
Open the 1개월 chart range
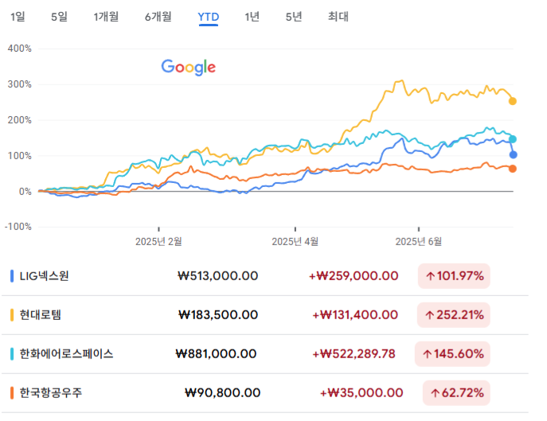click(x=106, y=17)
